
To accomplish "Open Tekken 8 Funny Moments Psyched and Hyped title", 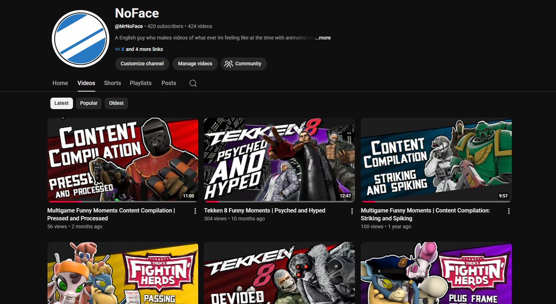I will (264, 211).
